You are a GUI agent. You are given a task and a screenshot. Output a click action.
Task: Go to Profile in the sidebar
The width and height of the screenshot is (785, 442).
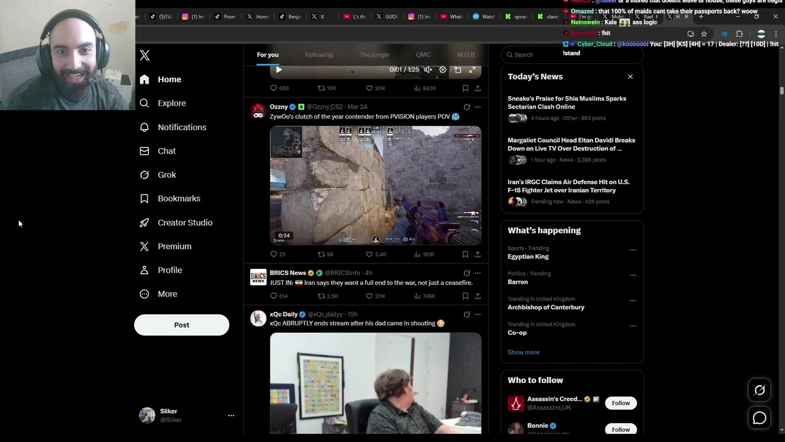[x=161, y=270]
